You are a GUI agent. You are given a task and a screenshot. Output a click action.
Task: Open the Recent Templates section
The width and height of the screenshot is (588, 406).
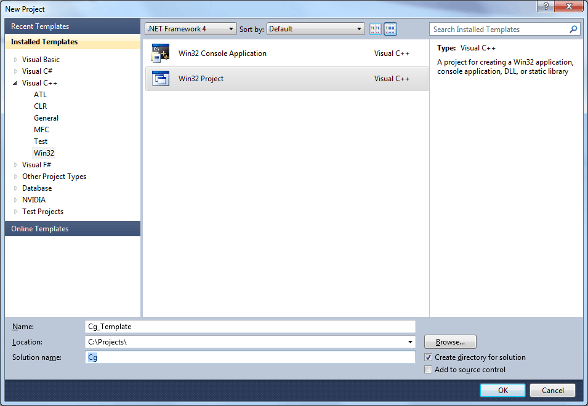[73, 26]
